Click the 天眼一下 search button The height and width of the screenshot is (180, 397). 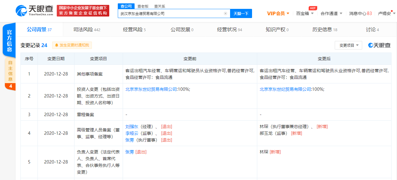[x=241, y=13]
